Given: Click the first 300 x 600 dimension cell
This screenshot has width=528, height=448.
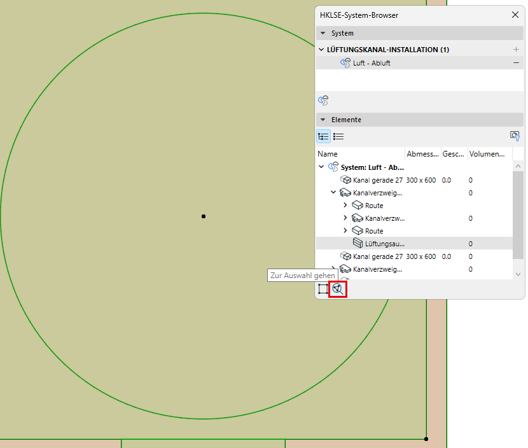Looking at the screenshot, I should coord(421,180).
